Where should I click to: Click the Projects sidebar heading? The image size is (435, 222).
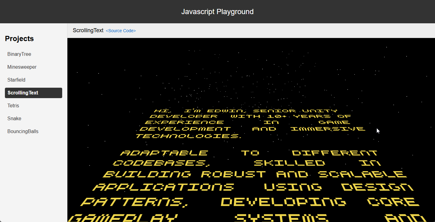19,39
